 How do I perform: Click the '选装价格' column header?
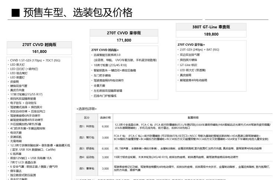105,118
